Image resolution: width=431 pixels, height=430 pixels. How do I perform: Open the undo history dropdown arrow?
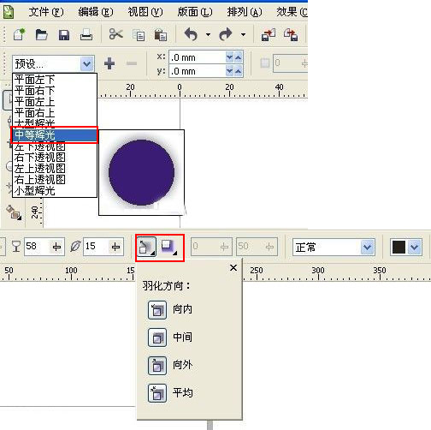point(208,35)
